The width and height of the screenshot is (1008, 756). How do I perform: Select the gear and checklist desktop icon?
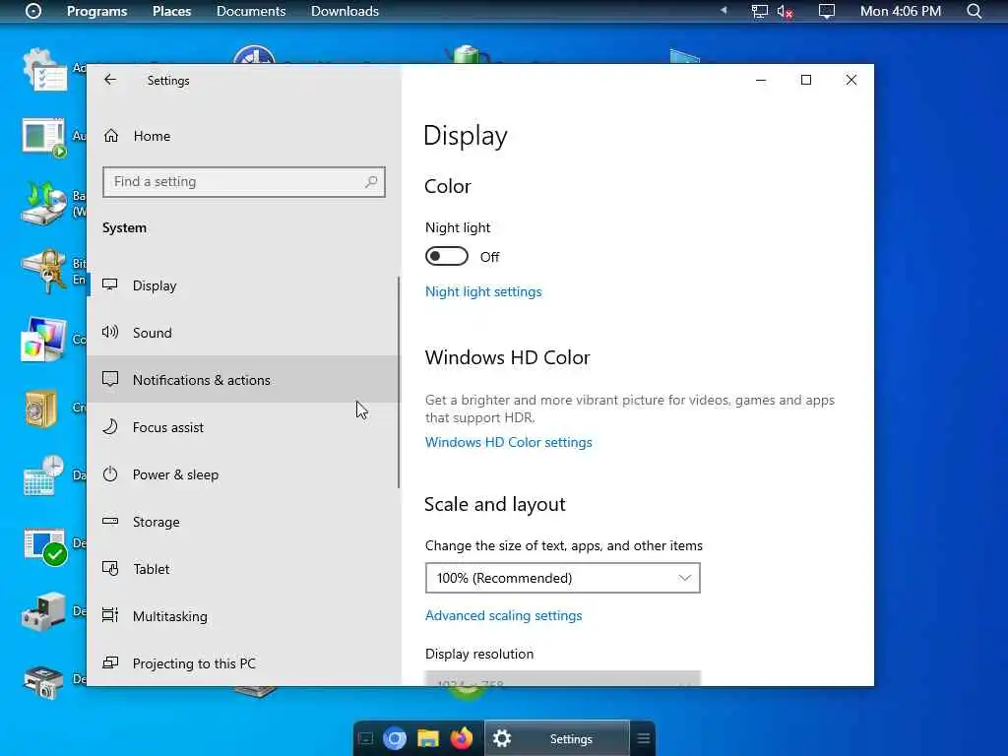(43, 70)
